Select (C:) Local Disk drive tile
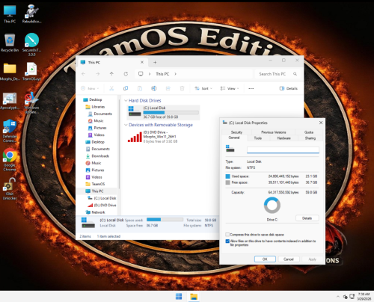The height and width of the screenshot is (302, 374). [164, 112]
